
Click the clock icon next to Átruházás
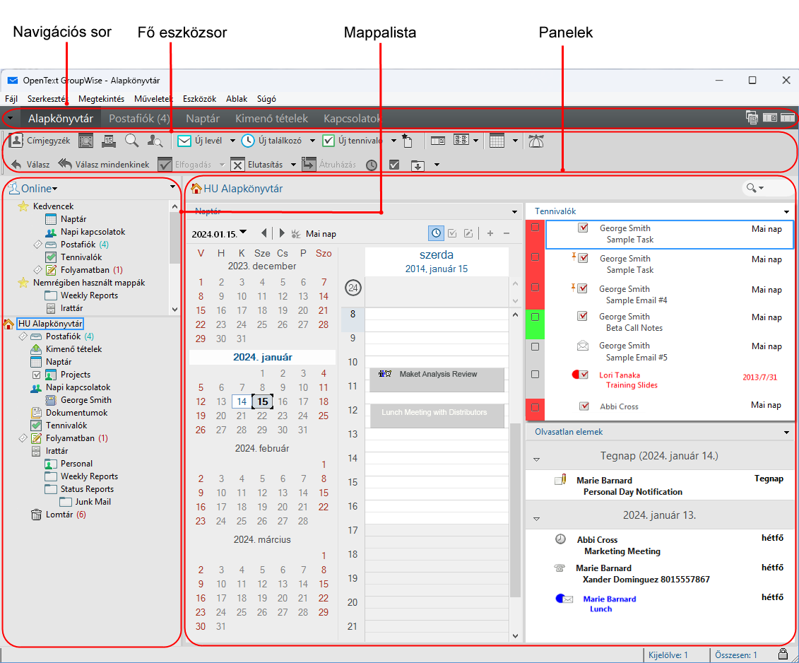(x=372, y=165)
